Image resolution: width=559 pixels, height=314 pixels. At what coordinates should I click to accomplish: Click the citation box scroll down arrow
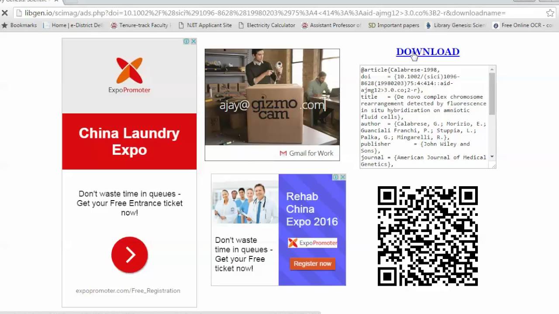point(492,156)
